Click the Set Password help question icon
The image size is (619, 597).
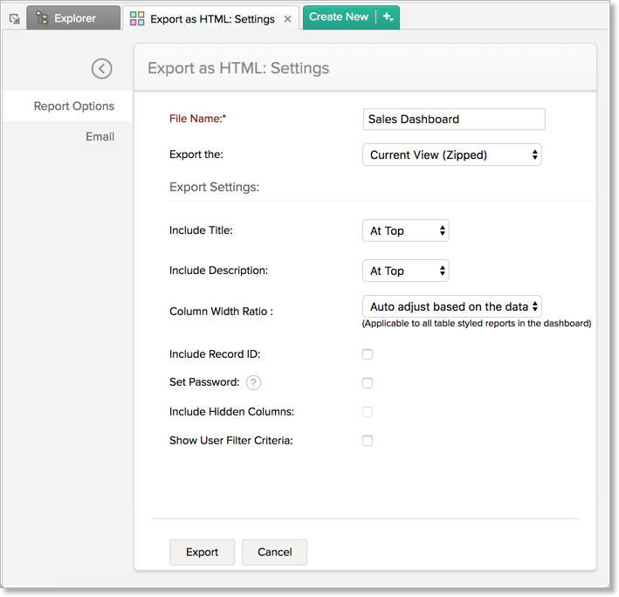coord(253,382)
